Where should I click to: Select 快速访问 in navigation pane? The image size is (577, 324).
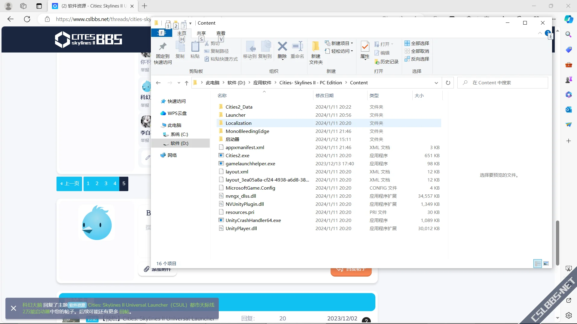pos(176,101)
